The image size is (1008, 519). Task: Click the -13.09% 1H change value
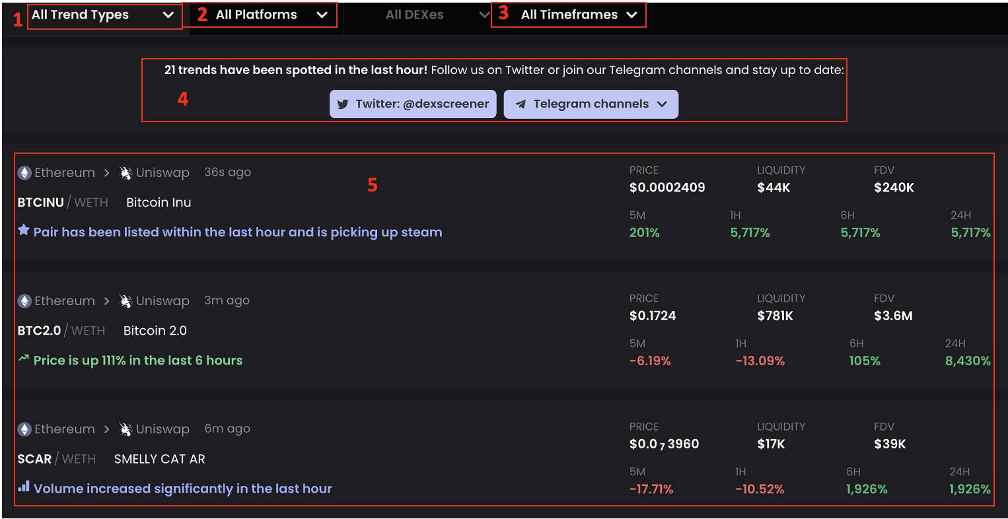[760, 361]
